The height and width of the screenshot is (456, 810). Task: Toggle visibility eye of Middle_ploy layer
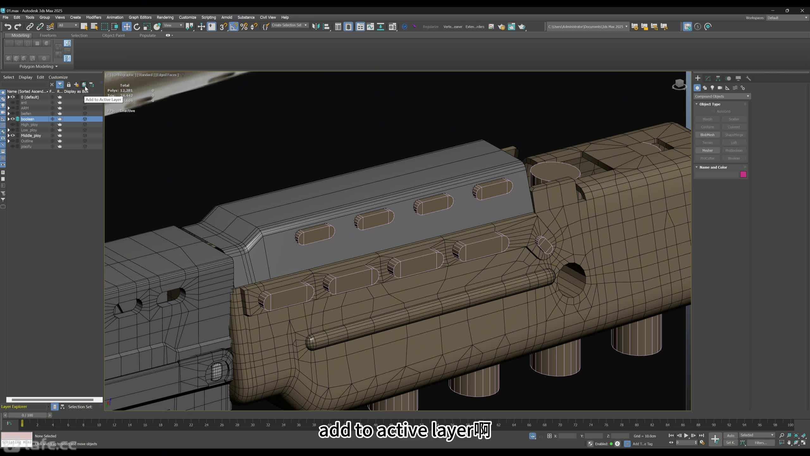pos(13,136)
